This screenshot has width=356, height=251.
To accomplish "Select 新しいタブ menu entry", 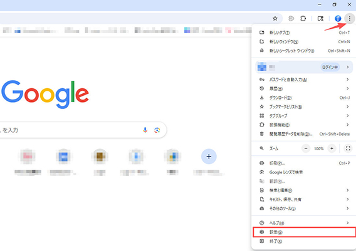I will click(x=303, y=33).
